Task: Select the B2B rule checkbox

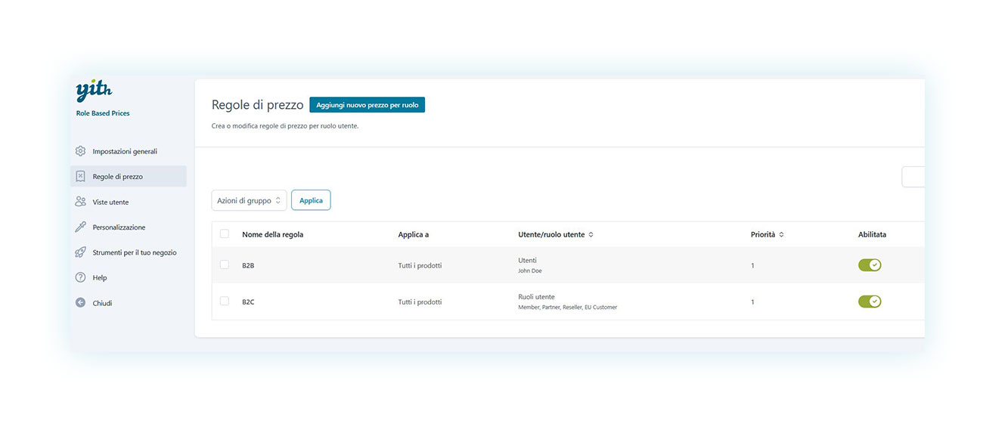Action: 225,265
